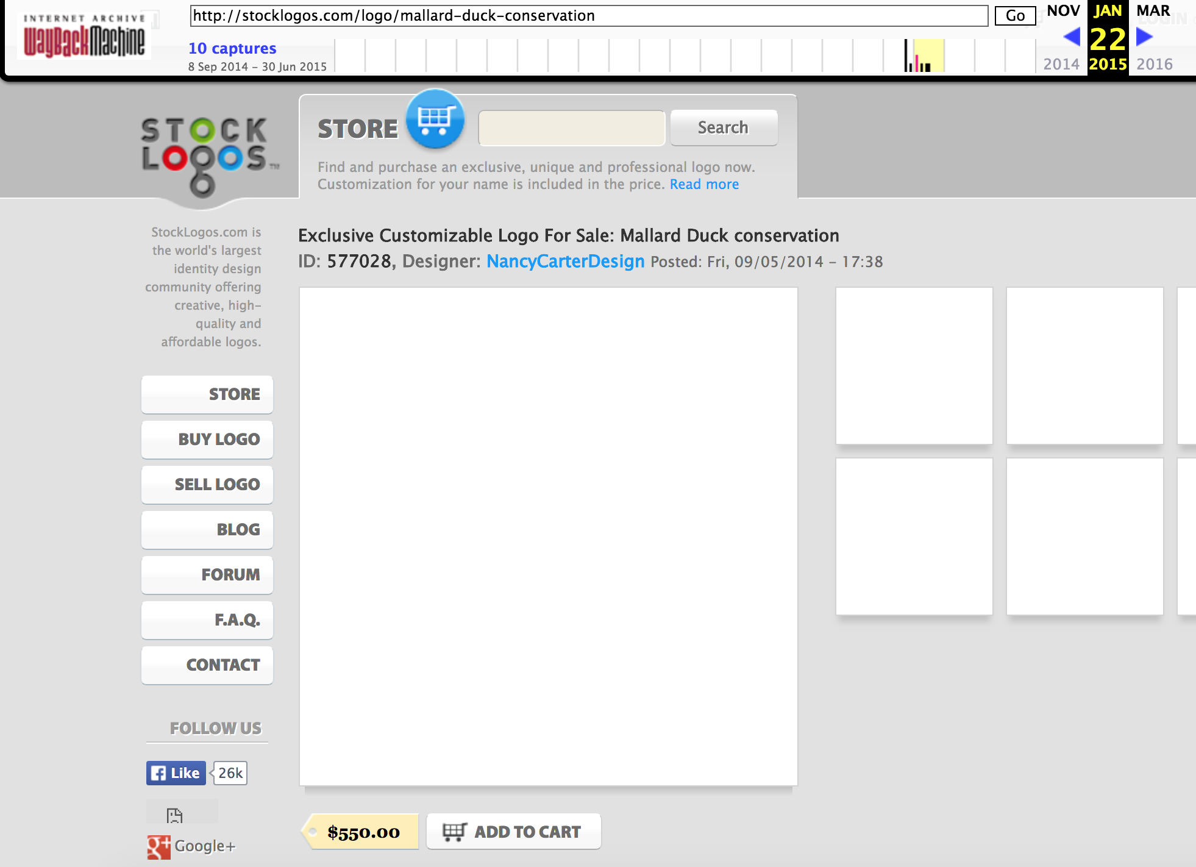Screen dimensions: 1196x867
Task: Select NOV capture month
Action: pos(1063,11)
